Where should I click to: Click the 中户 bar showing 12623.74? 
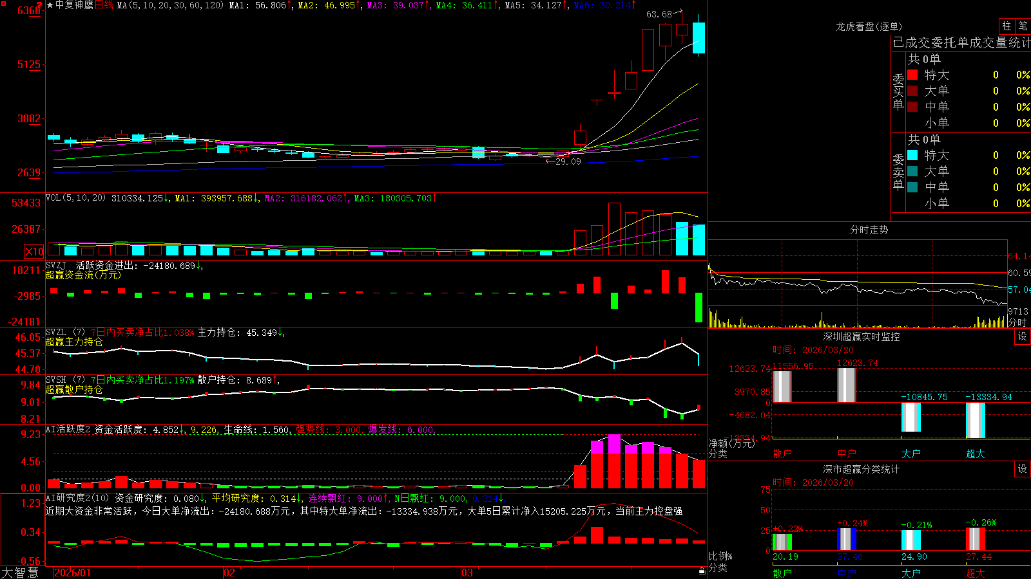[846, 385]
